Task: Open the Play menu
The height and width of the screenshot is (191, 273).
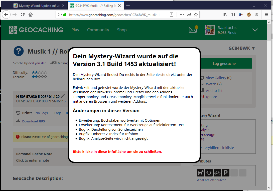Action: pos(75,30)
